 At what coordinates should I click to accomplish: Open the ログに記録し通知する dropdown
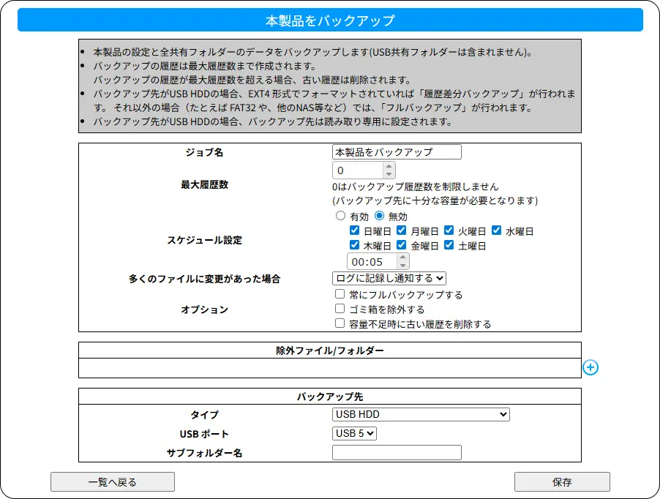(389, 278)
